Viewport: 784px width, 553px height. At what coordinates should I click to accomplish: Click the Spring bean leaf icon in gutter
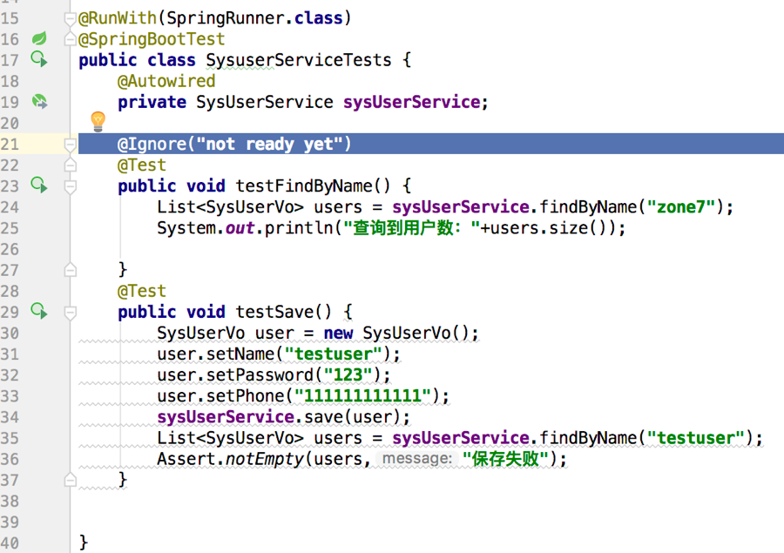[x=39, y=39]
